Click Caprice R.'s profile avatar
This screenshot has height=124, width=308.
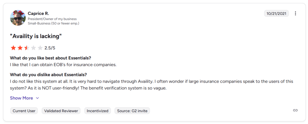(18, 18)
